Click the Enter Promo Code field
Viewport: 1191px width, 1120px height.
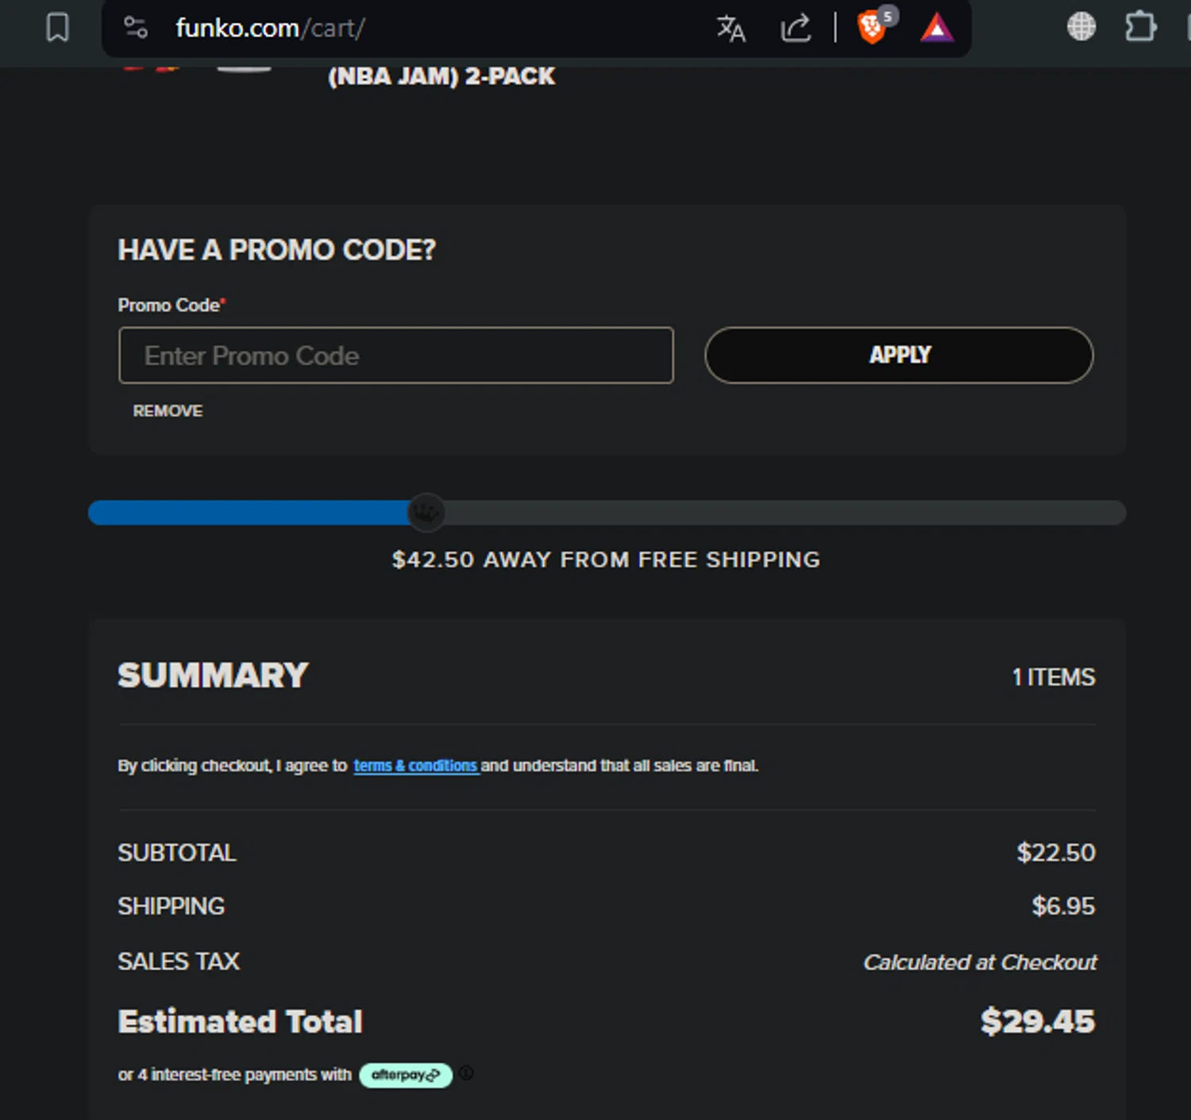click(396, 355)
